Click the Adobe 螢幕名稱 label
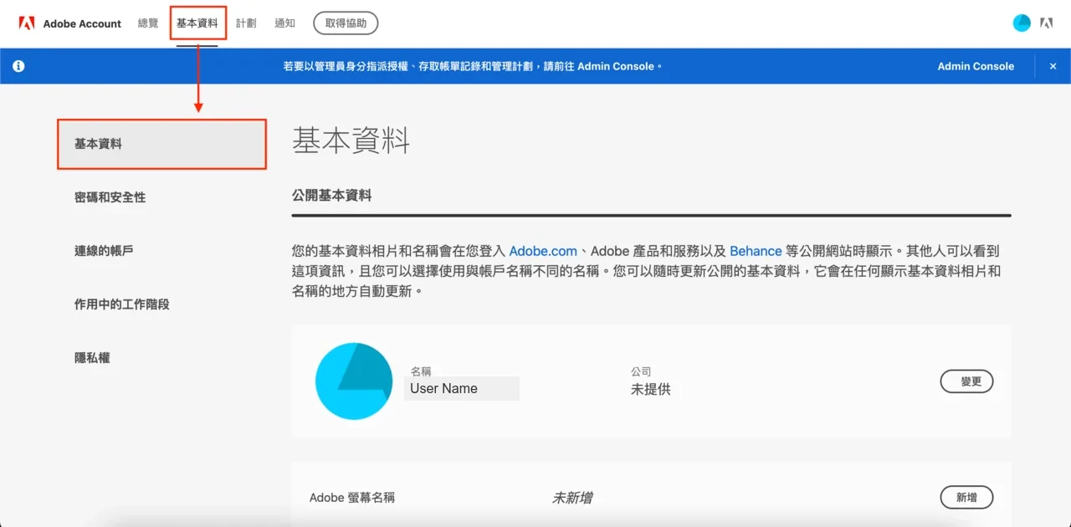 pyautogui.click(x=352, y=498)
